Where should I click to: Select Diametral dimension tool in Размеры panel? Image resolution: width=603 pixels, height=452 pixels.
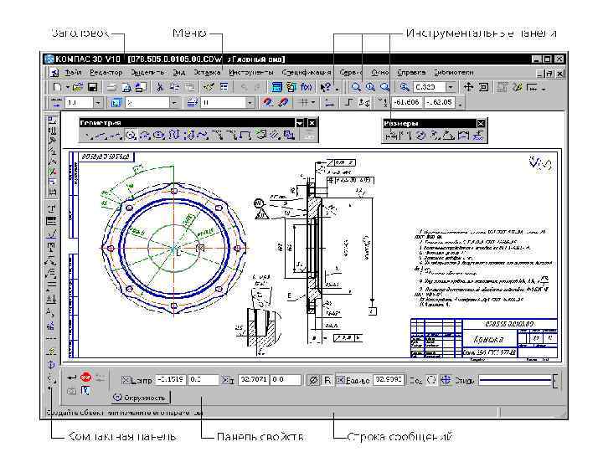(x=421, y=136)
